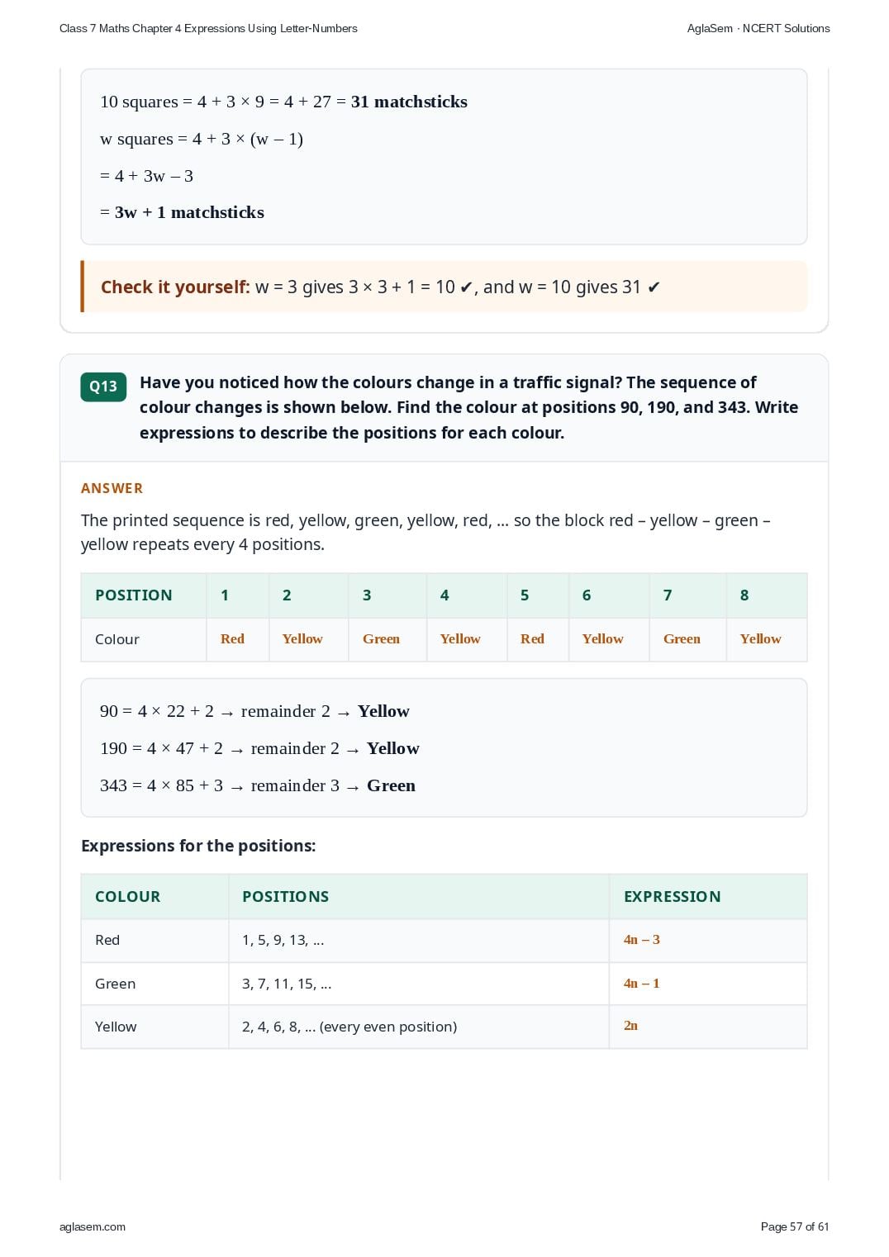Select the 4n – 1 expression for Green
The width and height of the screenshot is (889, 1257).
pyautogui.click(x=642, y=984)
